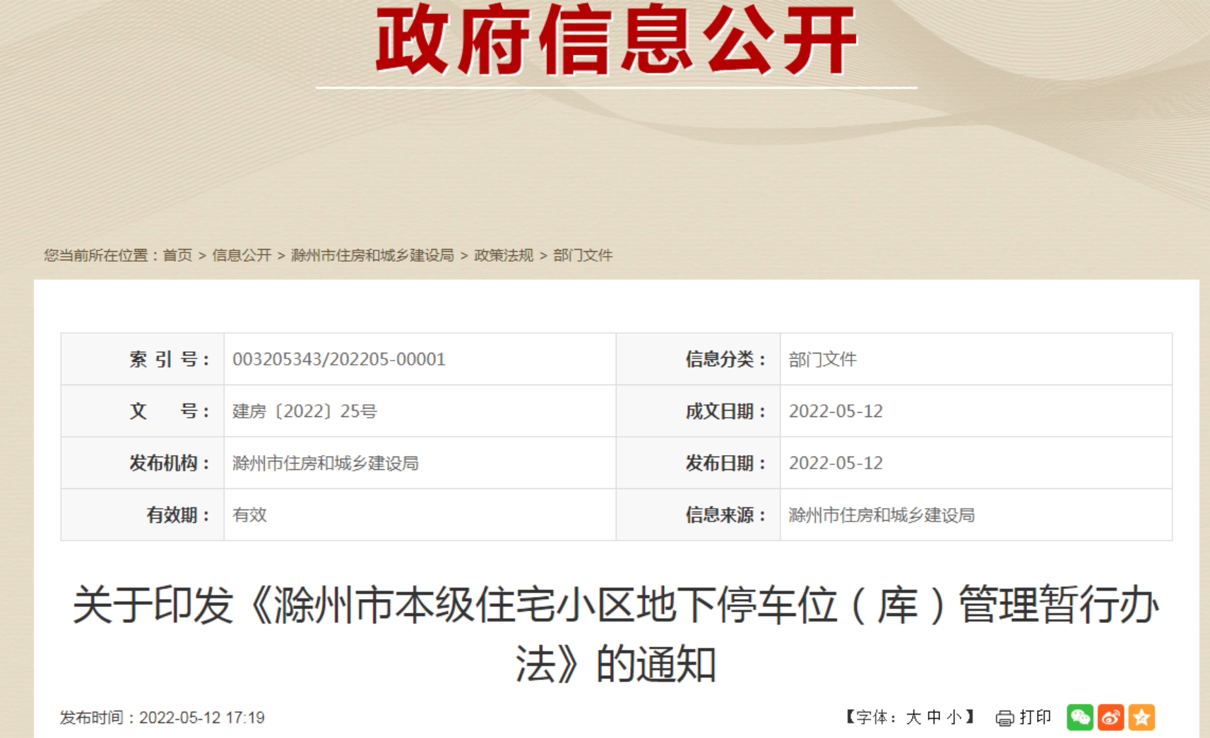1210x738 pixels.
Task: Select index number 003205343/202205-00001
Action: 339,359
